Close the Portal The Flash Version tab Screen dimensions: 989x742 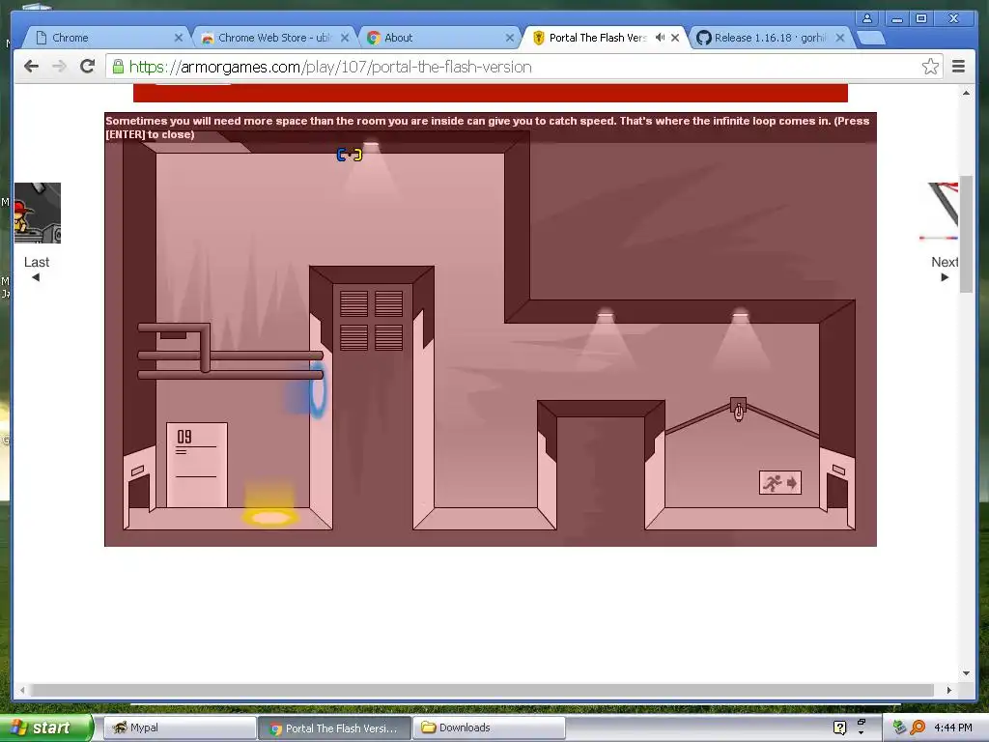point(675,38)
